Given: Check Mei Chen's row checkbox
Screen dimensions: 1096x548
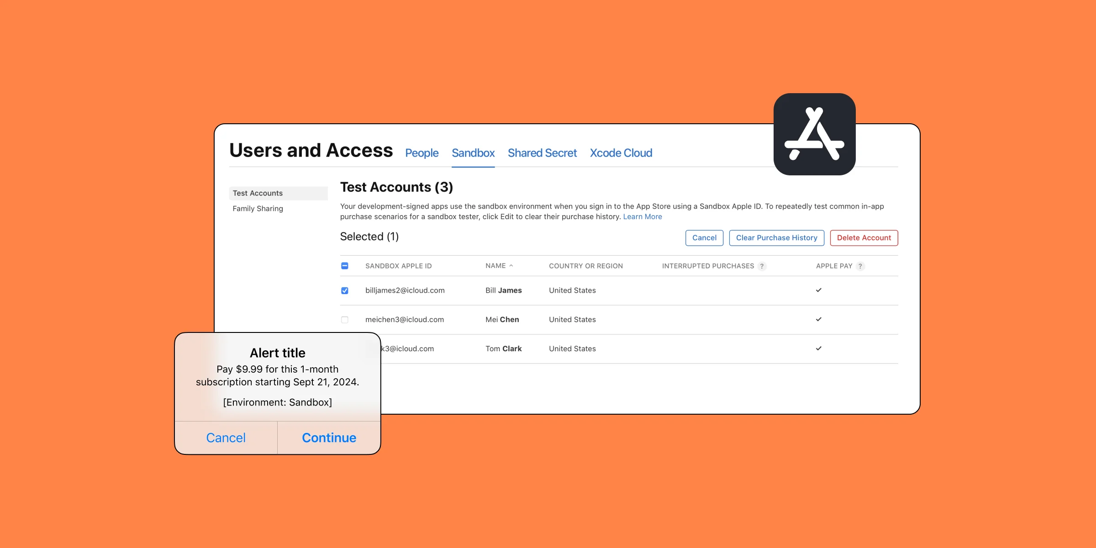Looking at the screenshot, I should pyautogui.click(x=345, y=319).
